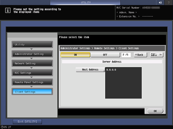This screenshot has width=173, height=129.
Task: Click the 05:27 time display
Action: click(7, 127)
